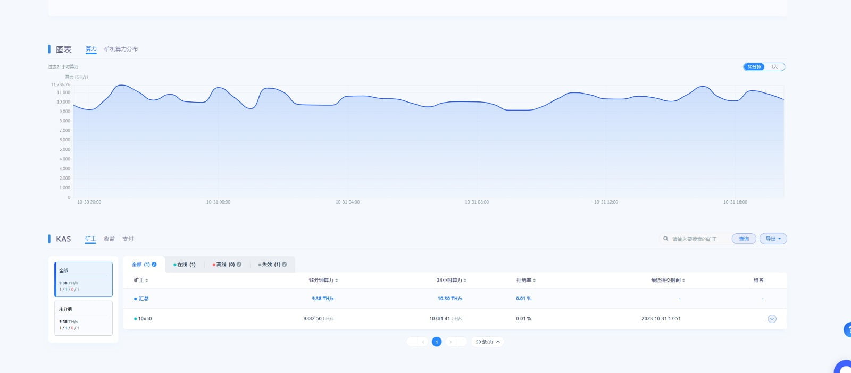
Task: Sort by 最近提交时间 column arrows
Action: tap(683, 281)
